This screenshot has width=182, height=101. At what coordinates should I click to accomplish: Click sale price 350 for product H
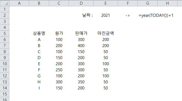coord(81,82)
